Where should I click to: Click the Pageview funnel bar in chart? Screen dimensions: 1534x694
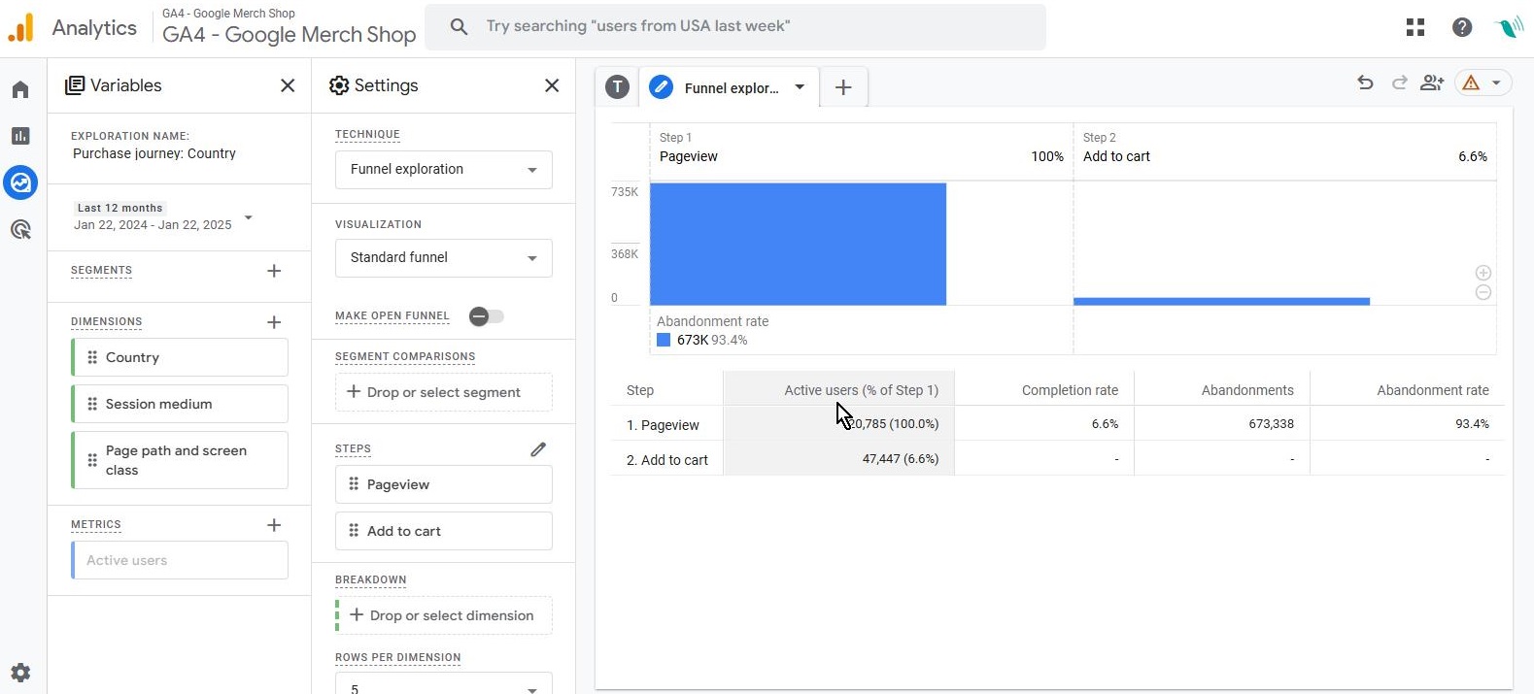(798, 244)
